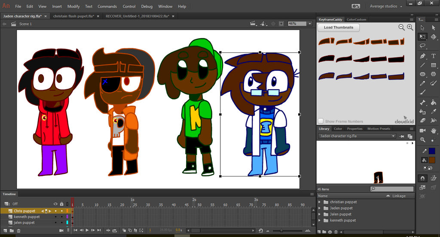
Task: Select the Oval tool
Action: [x=422, y=74]
